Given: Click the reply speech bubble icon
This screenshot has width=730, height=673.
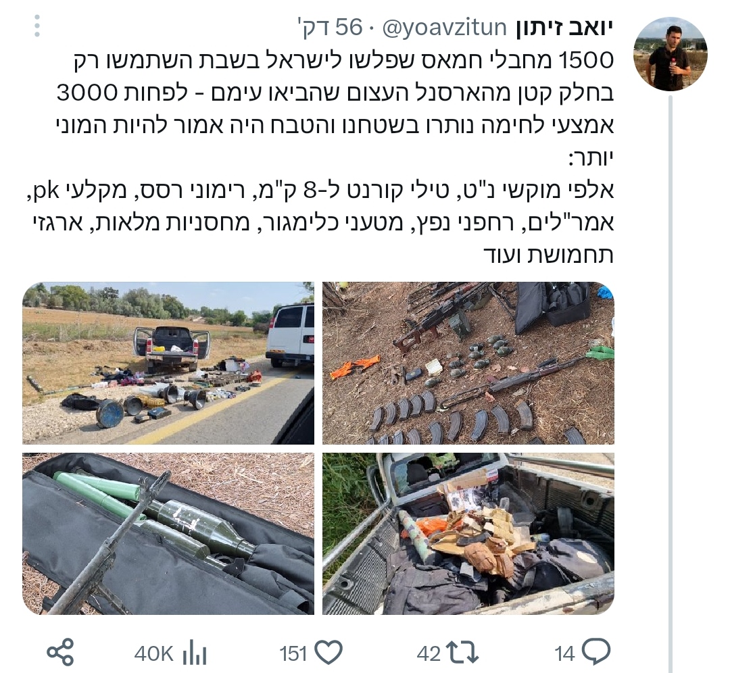Looking at the screenshot, I should pos(596,651).
